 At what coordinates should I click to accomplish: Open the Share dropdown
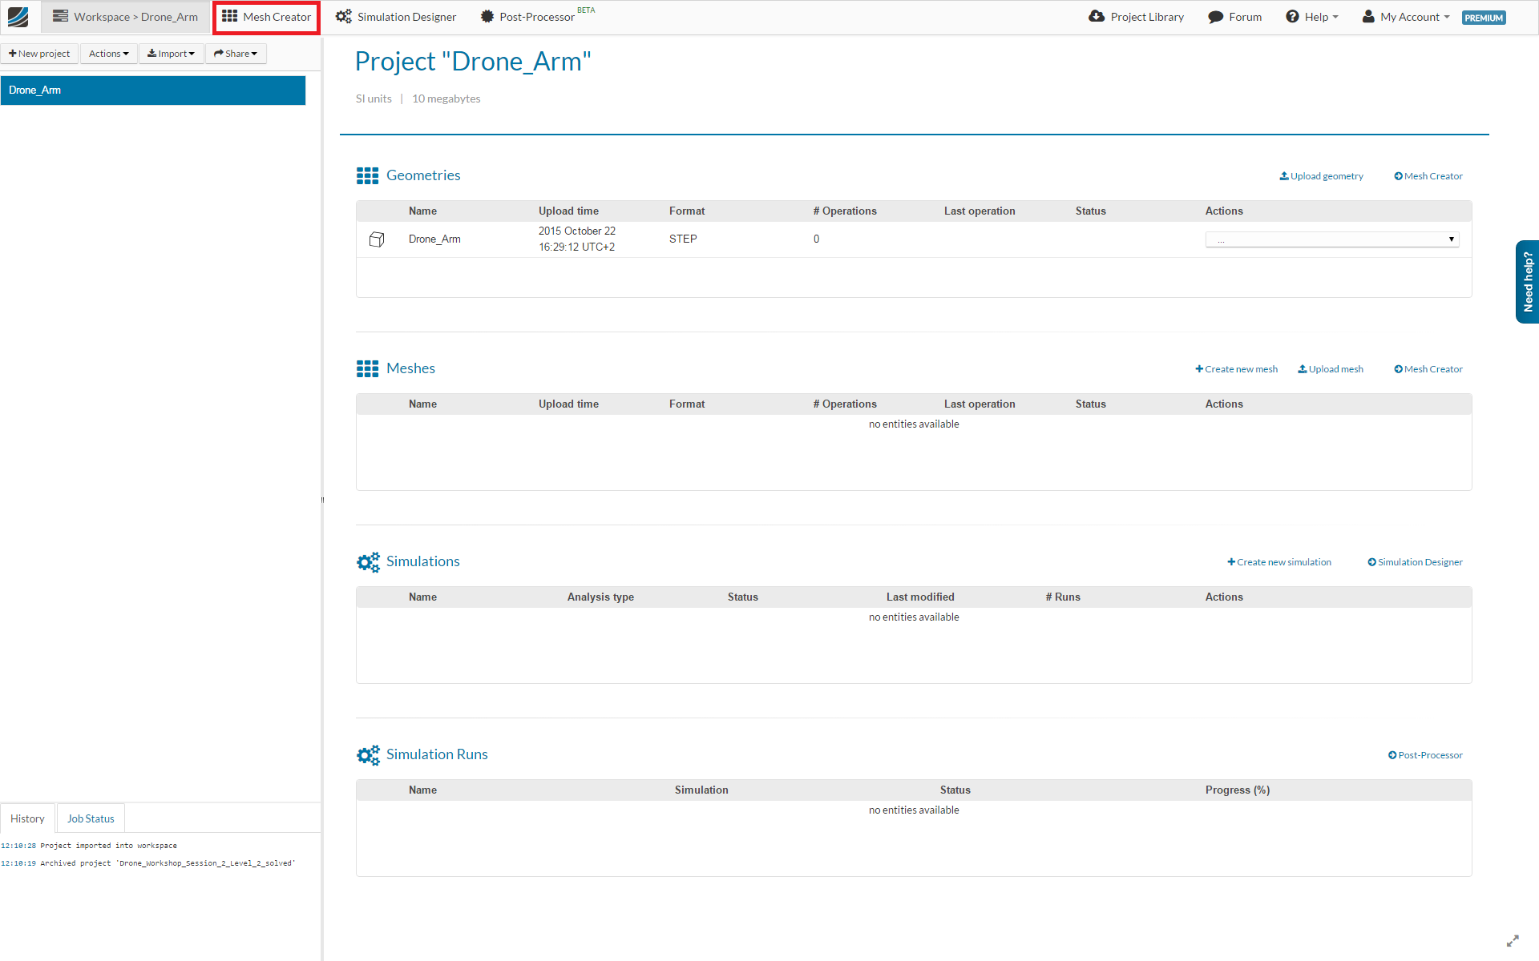(236, 54)
